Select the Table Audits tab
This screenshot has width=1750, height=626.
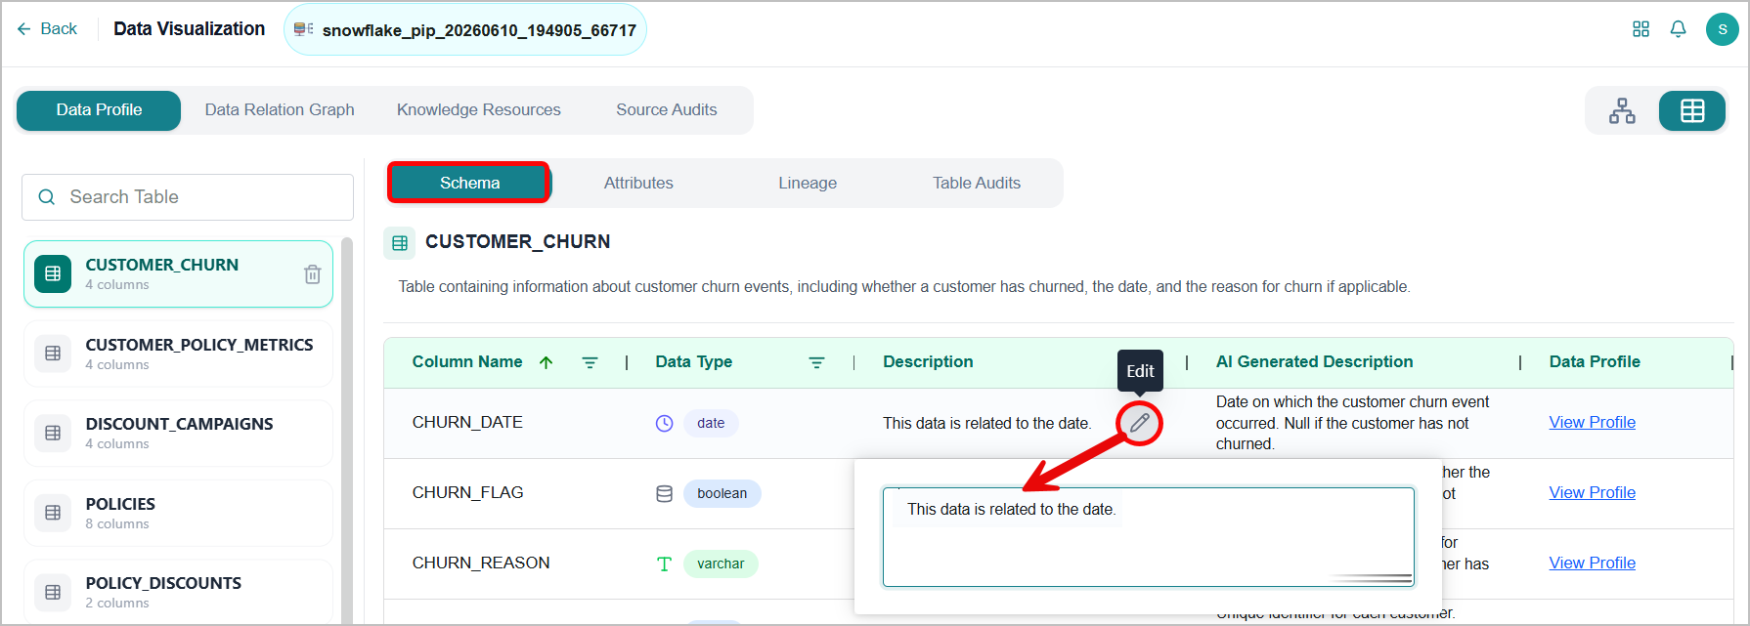coord(977,183)
